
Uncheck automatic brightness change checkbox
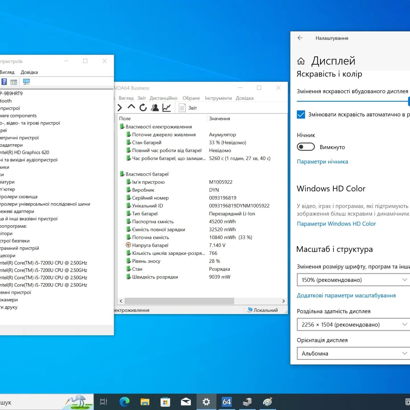click(x=301, y=114)
